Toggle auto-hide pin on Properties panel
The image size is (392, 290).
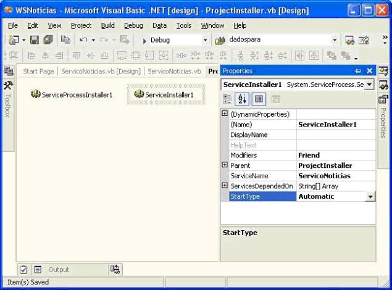tap(357, 71)
